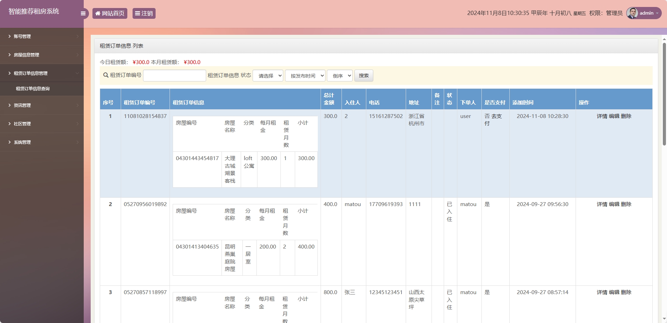Screen dimensions: 667x323
Task: Open the 倒序 sort order dropdown
Action: 339,75
